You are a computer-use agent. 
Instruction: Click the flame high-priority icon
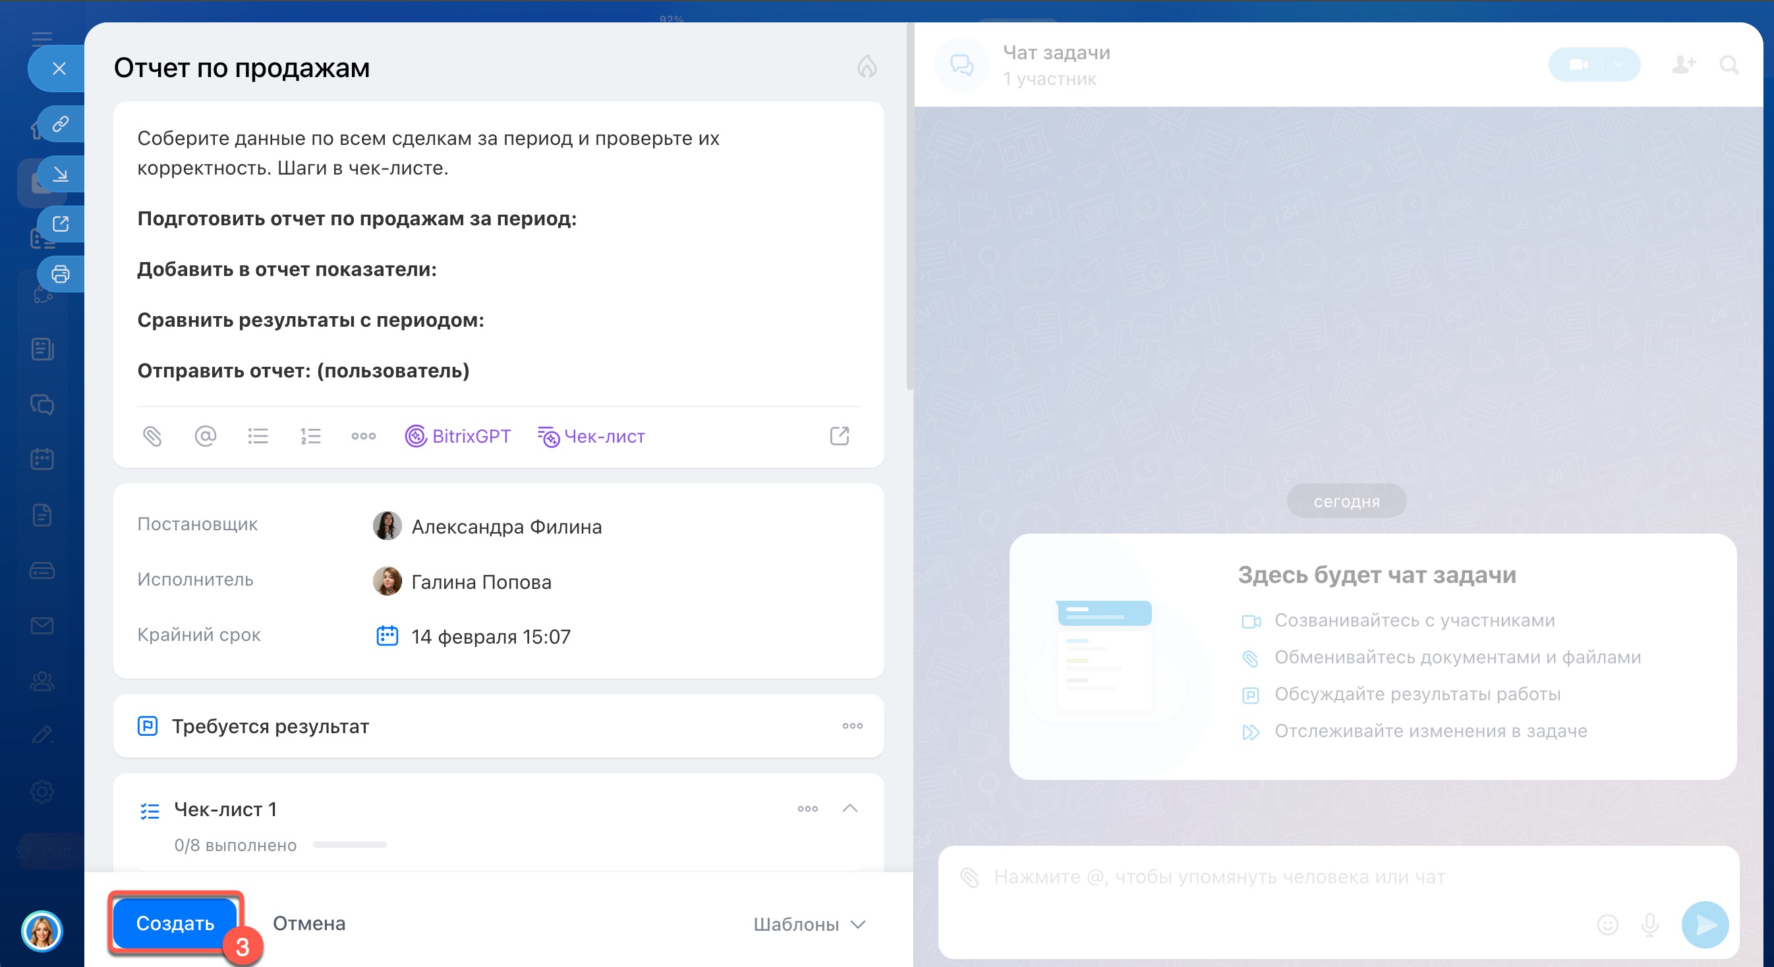(867, 67)
